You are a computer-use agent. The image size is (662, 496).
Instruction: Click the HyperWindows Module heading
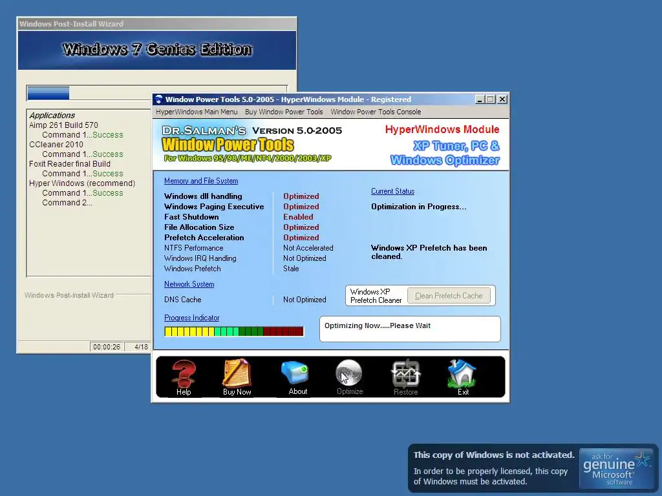(442, 129)
